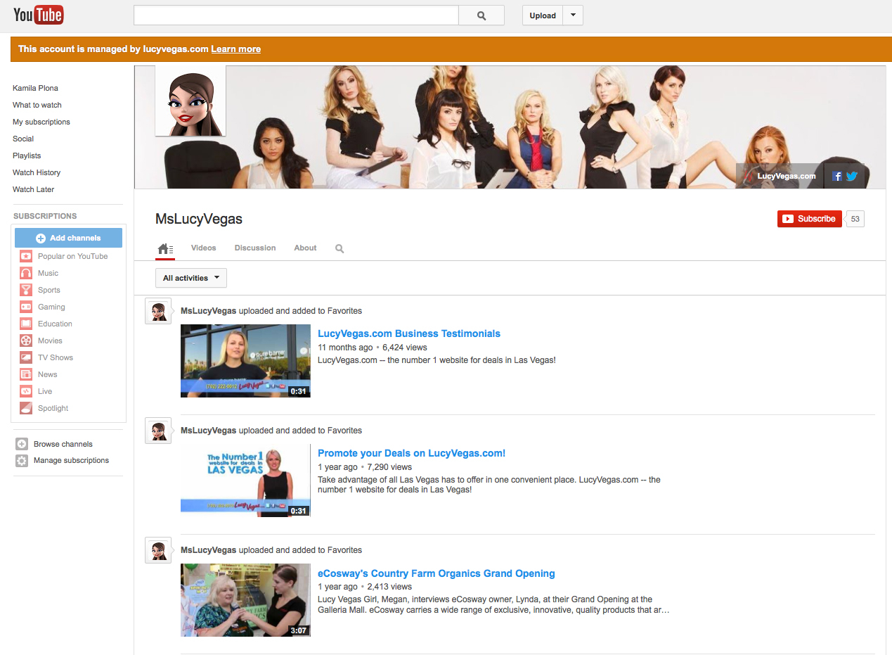The image size is (892, 655).
Task: Play the Promote your Deals video thumbnail
Action: (245, 481)
